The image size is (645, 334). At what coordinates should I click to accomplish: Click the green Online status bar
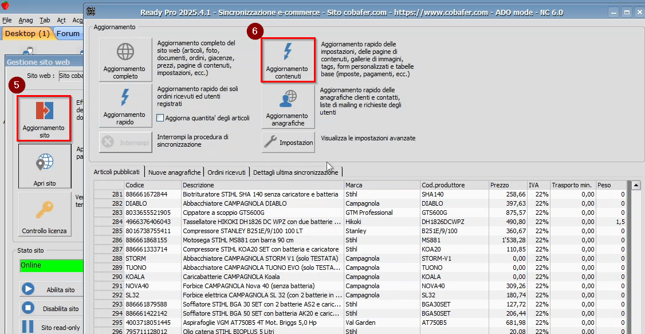[52, 265]
